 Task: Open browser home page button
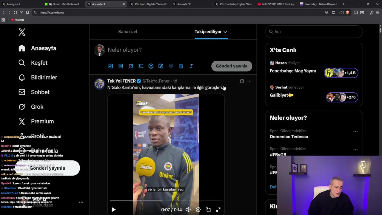[21, 13]
